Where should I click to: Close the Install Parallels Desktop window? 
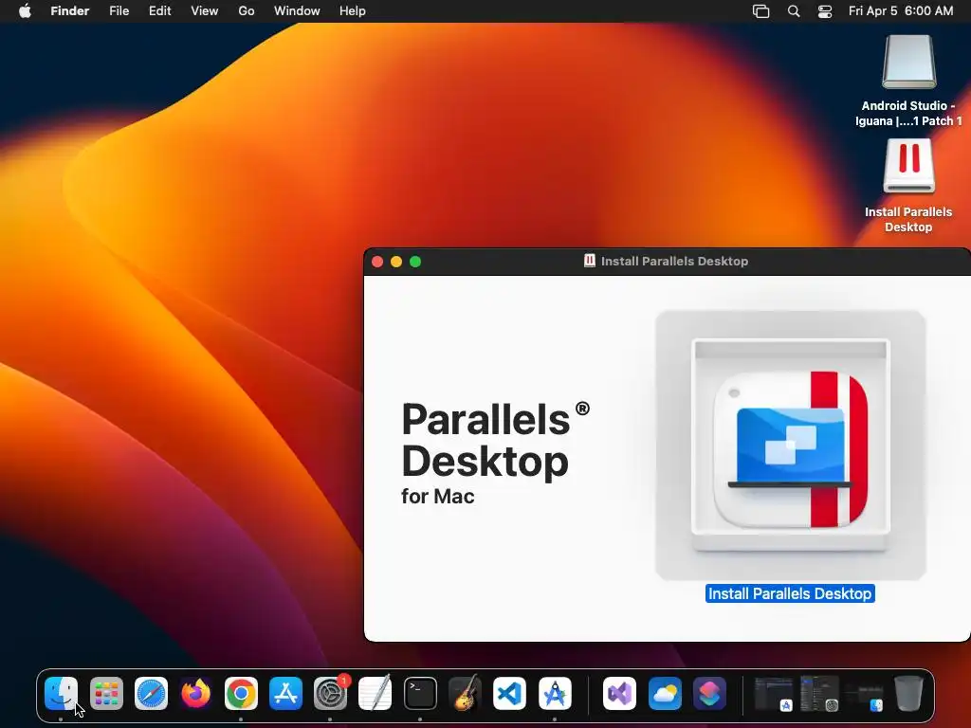377,262
